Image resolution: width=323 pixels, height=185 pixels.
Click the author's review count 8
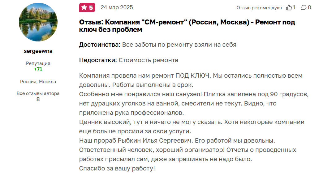point(38,99)
